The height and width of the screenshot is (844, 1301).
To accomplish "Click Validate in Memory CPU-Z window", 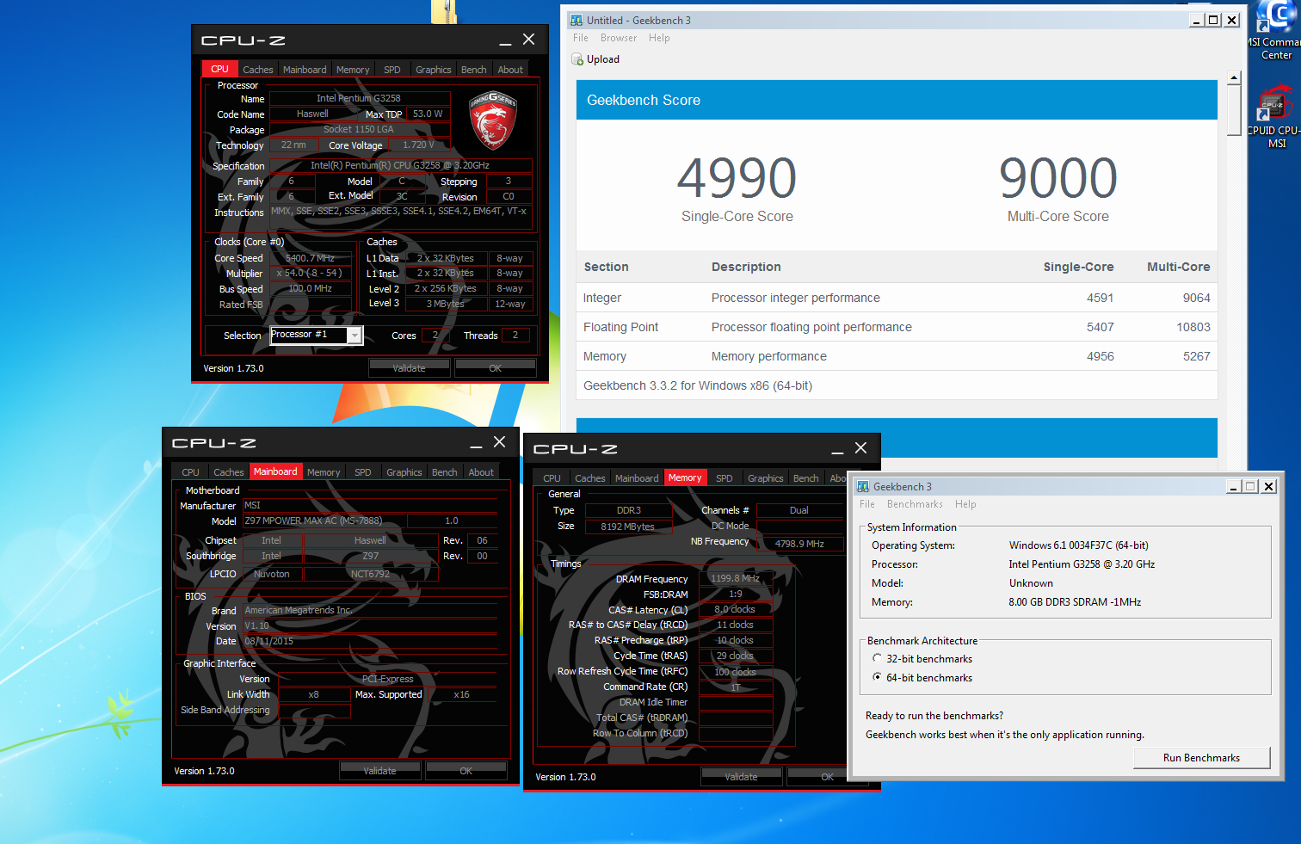I will pos(742,777).
